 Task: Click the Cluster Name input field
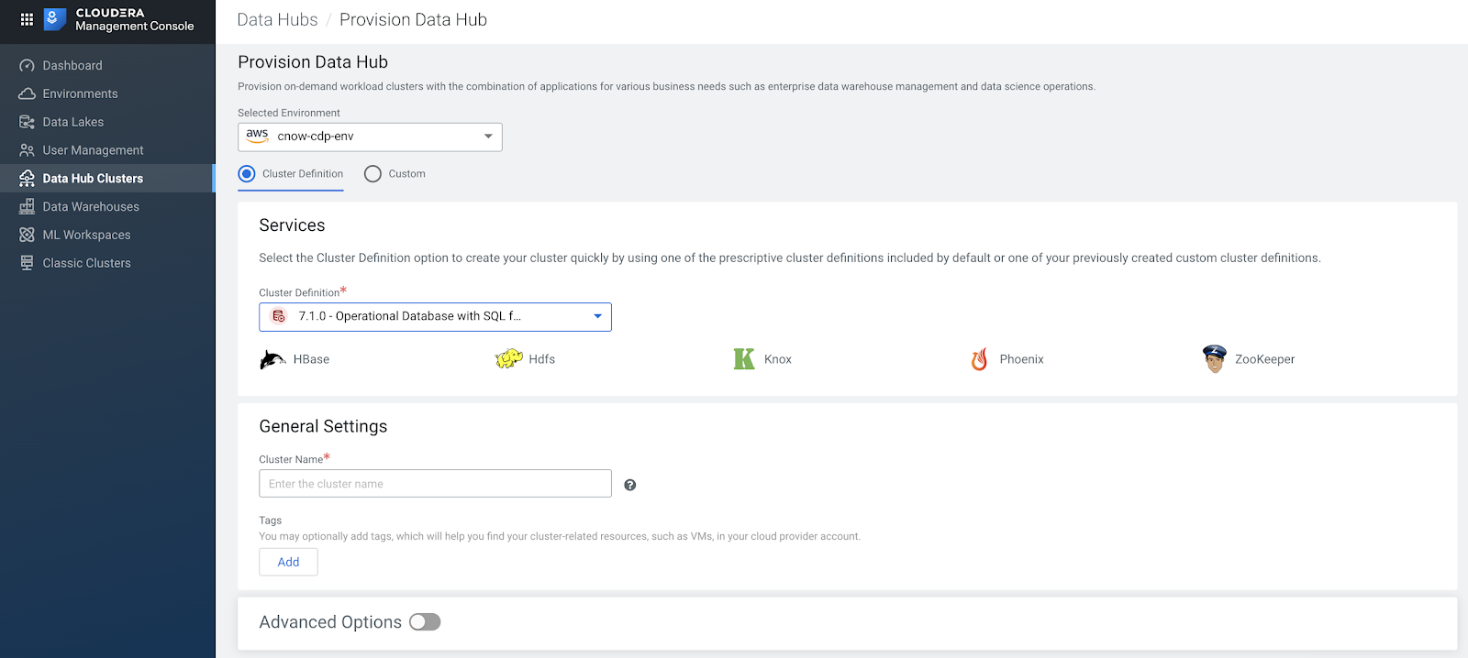click(x=435, y=484)
